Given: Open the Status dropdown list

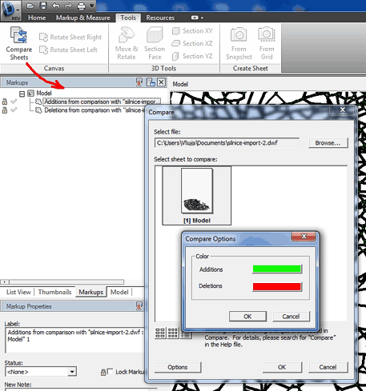Looking at the screenshot, I should pyautogui.click(x=72, y=372).
